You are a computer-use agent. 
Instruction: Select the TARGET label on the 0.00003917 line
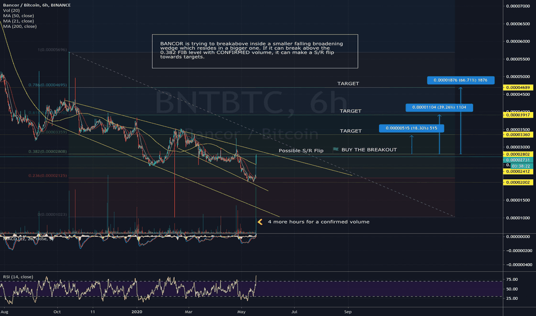tap(350, 111)
